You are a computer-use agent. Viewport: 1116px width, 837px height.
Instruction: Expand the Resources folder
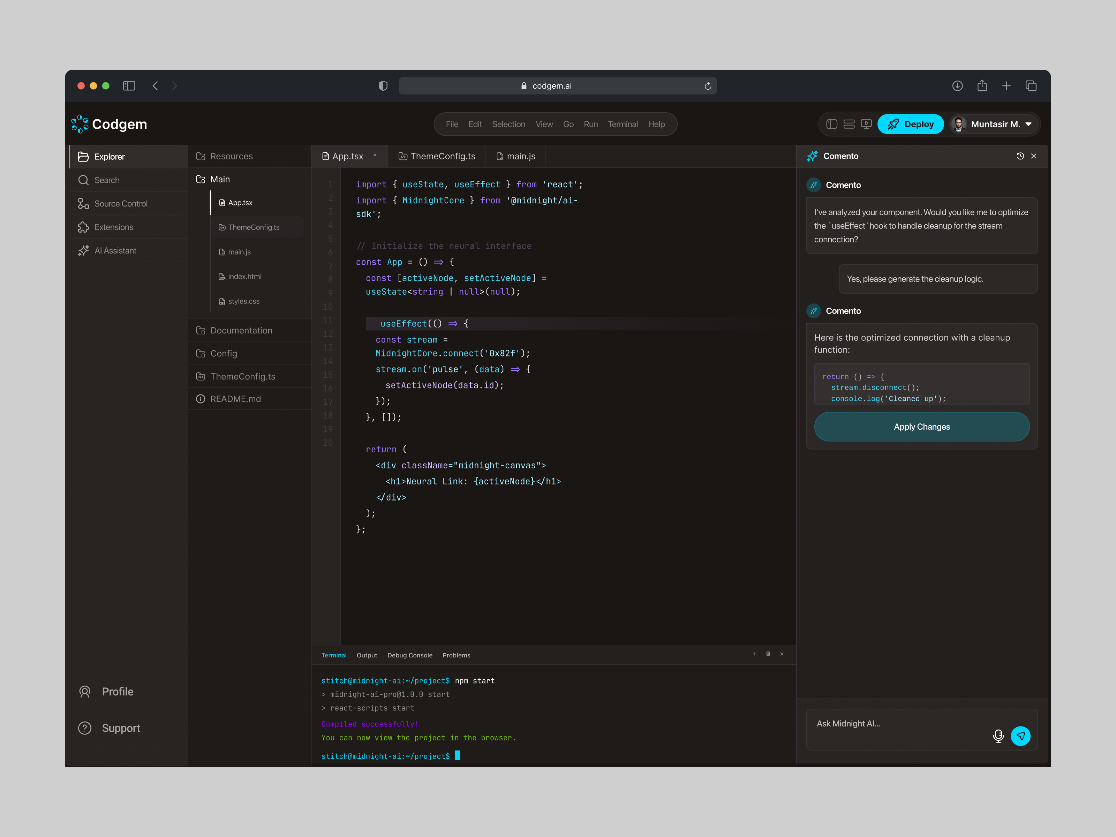pyautogui.click(x=250, y=156)
